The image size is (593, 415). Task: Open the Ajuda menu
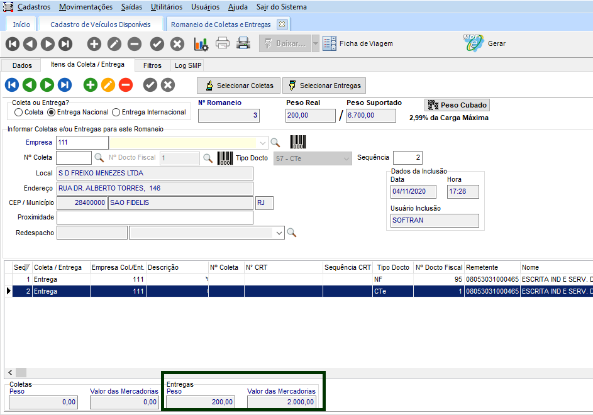(238, 7)
